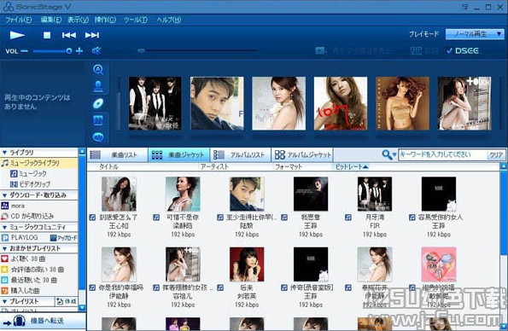Open PLAYLOG in sidebar

tap(20, 238)
